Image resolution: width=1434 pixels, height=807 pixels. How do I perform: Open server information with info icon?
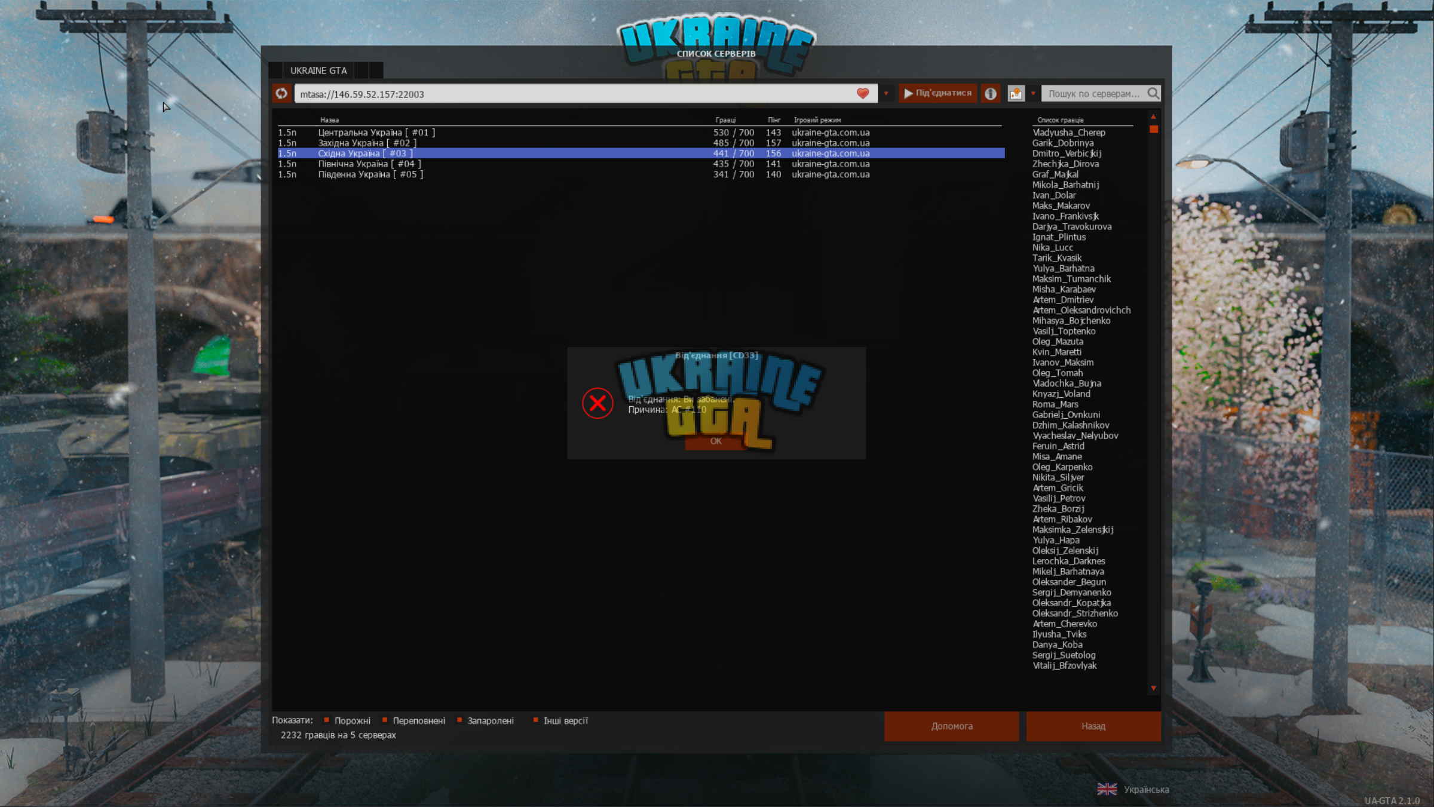click(991, 93)
